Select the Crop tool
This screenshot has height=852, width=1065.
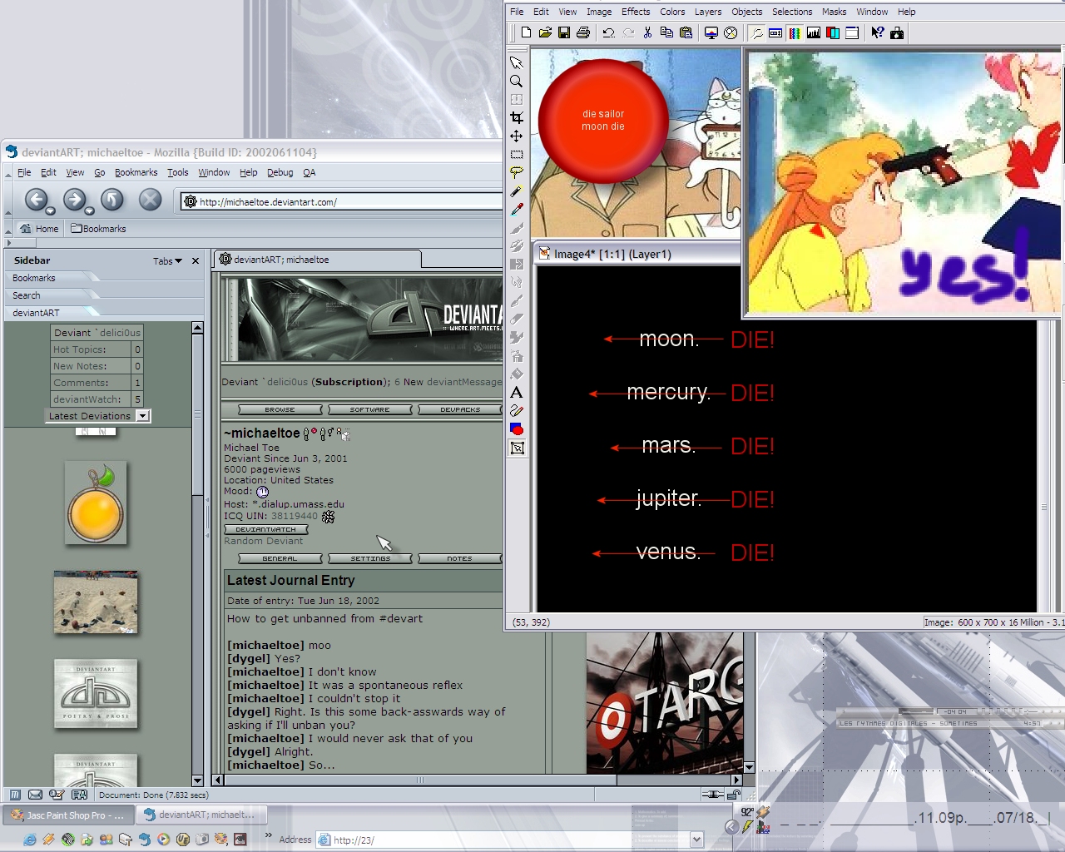pos(517,118)
